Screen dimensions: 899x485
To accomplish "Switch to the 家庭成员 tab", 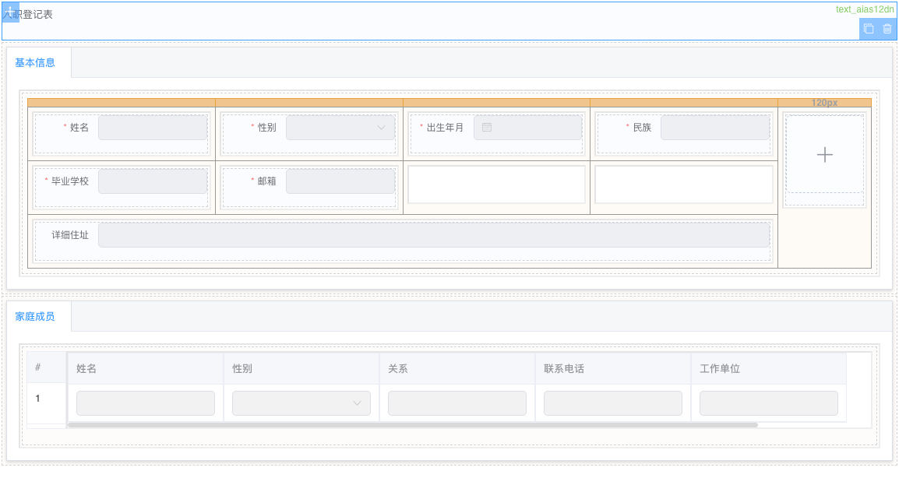I will click(x=36, y=316).
